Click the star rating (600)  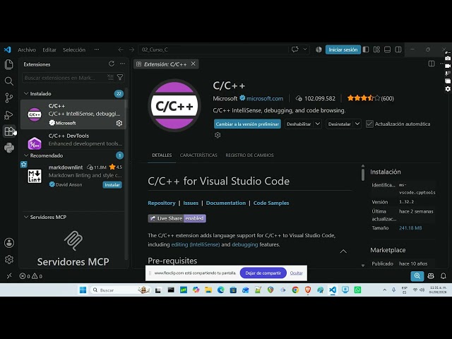click(370, 98)
